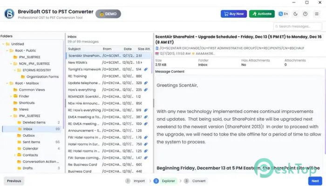The width and height of the screenshot is (326, 186).
Task: Click the message content scrollbar
Action: [x=325, y=112]
